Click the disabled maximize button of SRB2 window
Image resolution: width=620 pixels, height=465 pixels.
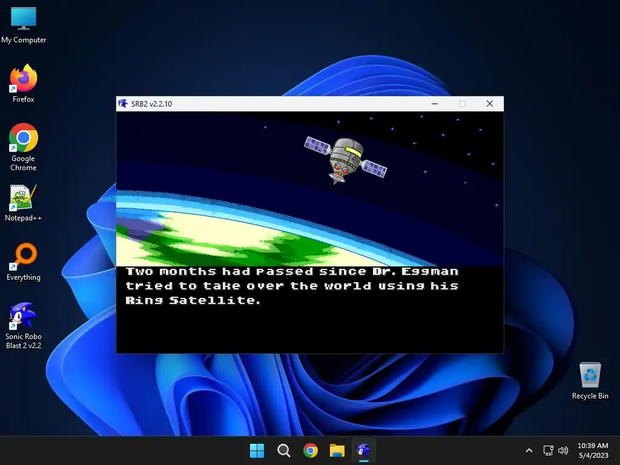point(462,104)
